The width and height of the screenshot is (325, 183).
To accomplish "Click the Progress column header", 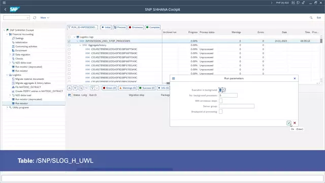I will pos(193,32).
